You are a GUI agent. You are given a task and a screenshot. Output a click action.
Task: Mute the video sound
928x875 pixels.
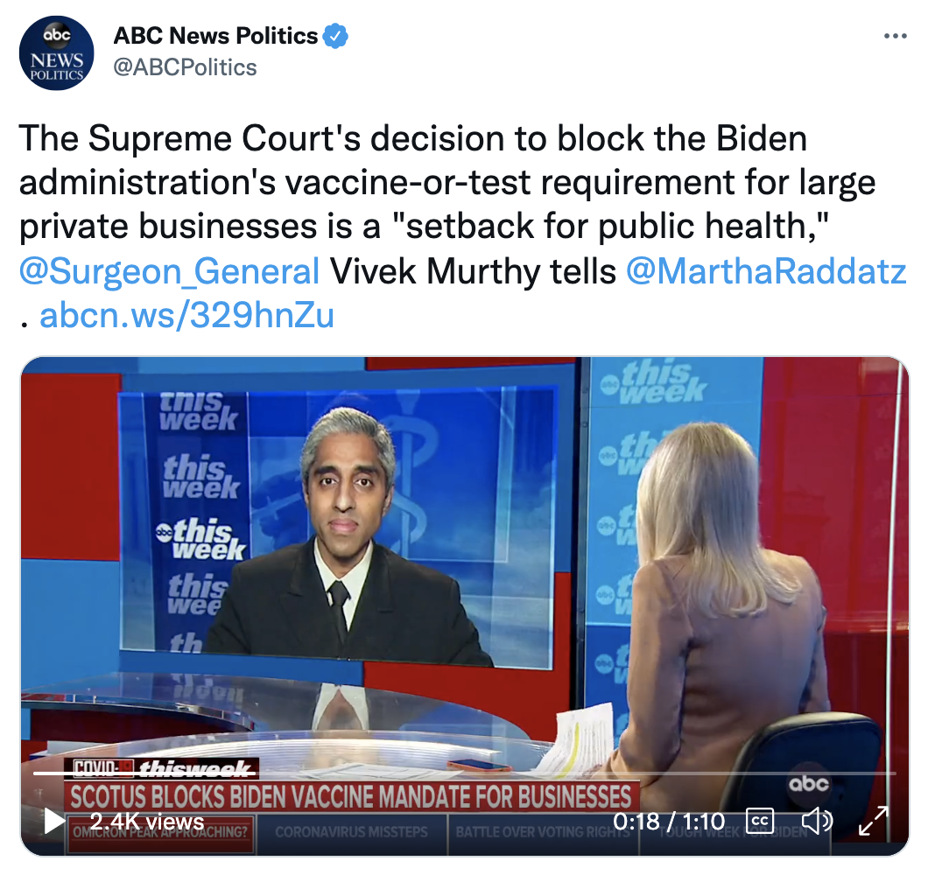tap(817, 821)
